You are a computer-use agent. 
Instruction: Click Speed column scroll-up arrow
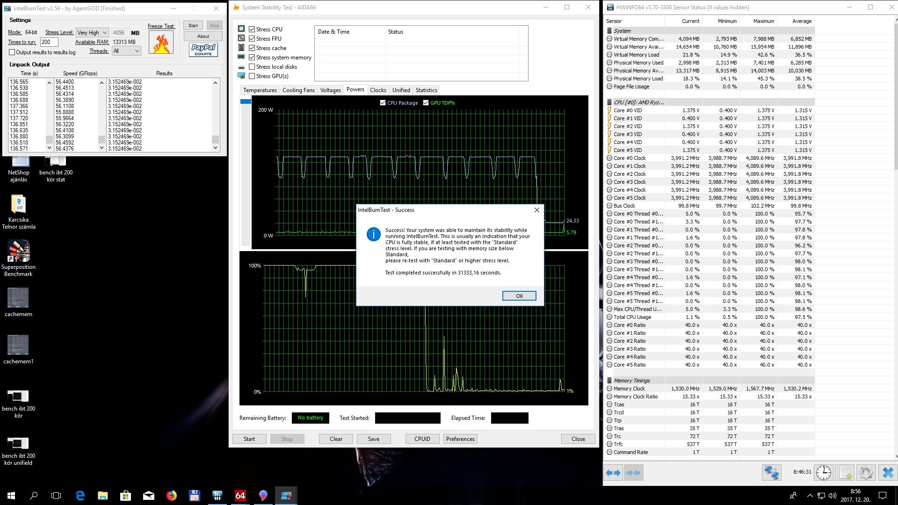tap(101, 83)
